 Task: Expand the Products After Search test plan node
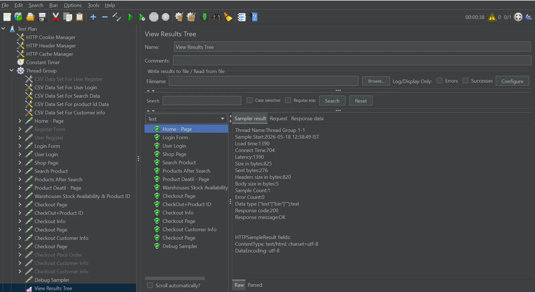point(20,179)
